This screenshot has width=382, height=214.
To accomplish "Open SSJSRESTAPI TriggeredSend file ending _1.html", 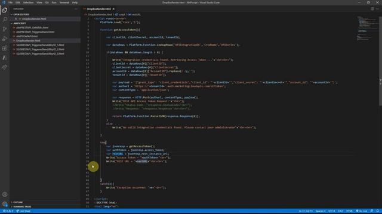I will [x=40, y=45].
